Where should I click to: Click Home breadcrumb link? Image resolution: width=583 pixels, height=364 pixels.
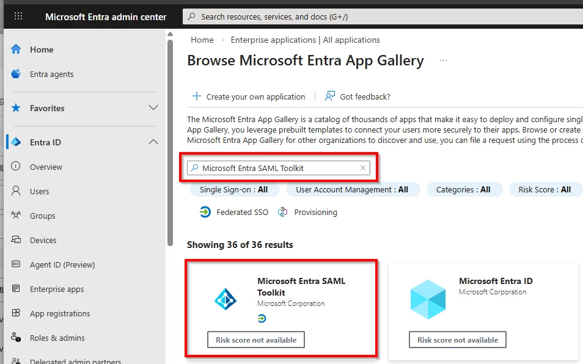tap(202, 40)
